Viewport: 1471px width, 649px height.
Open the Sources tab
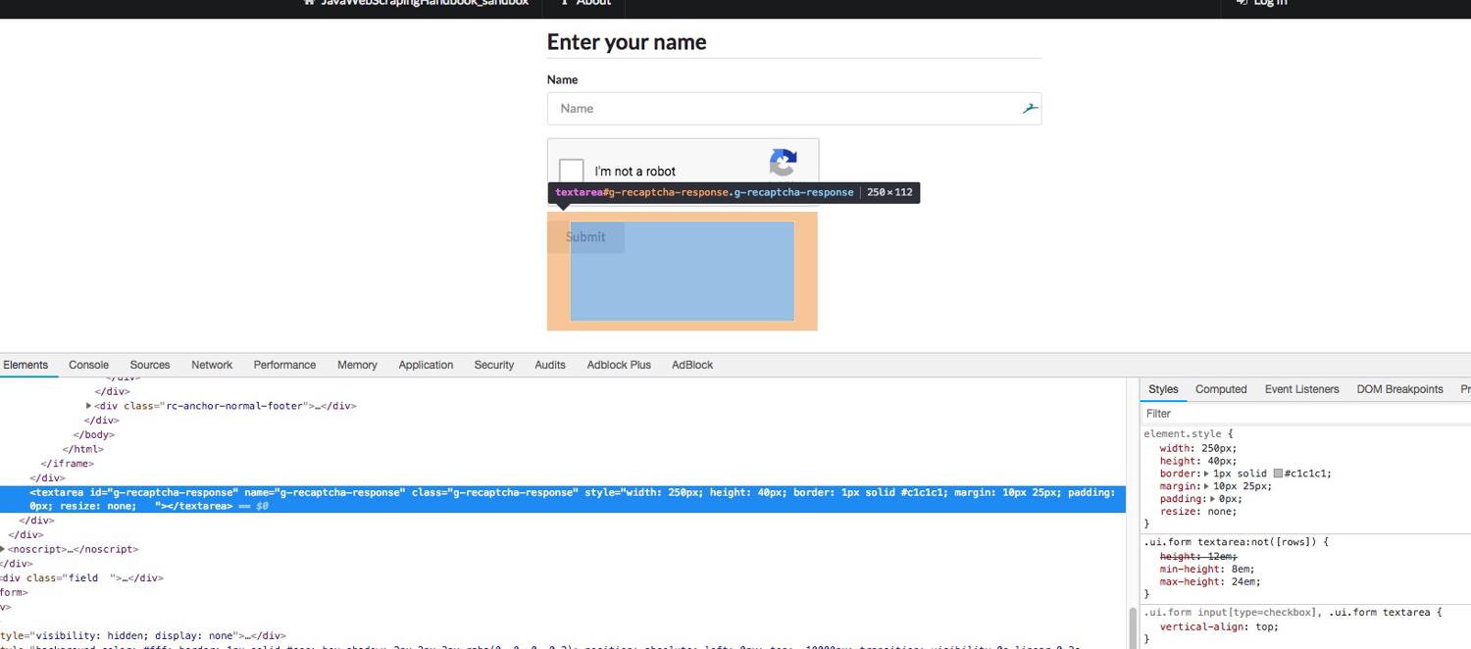(x=150, y=365)
